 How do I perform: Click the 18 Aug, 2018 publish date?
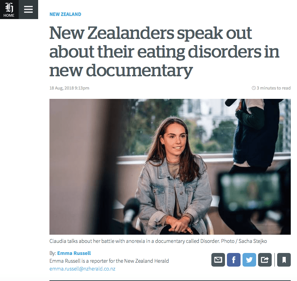coord(69,88)
